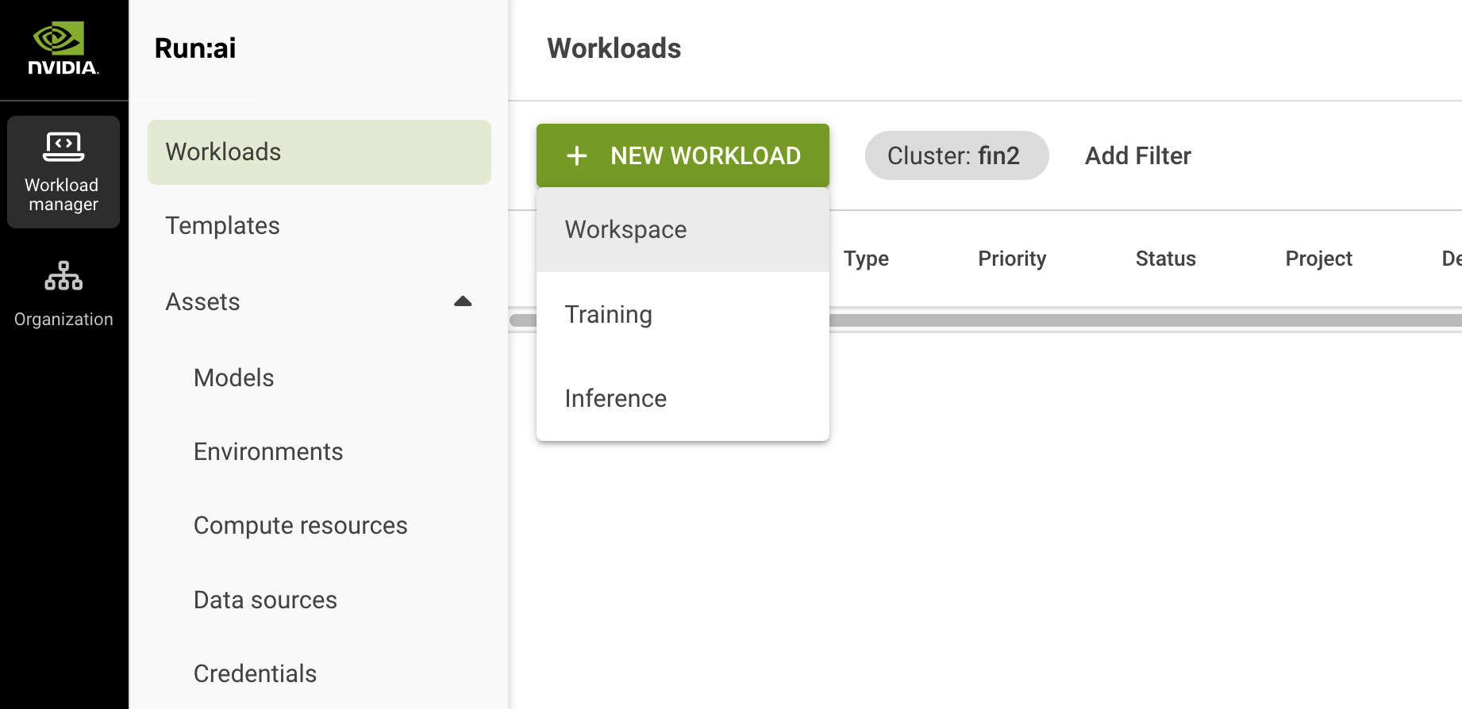The height and width of the screenshot is (709, 1462).
Task: Click the plus icon on New Workload
Action: 577,155
